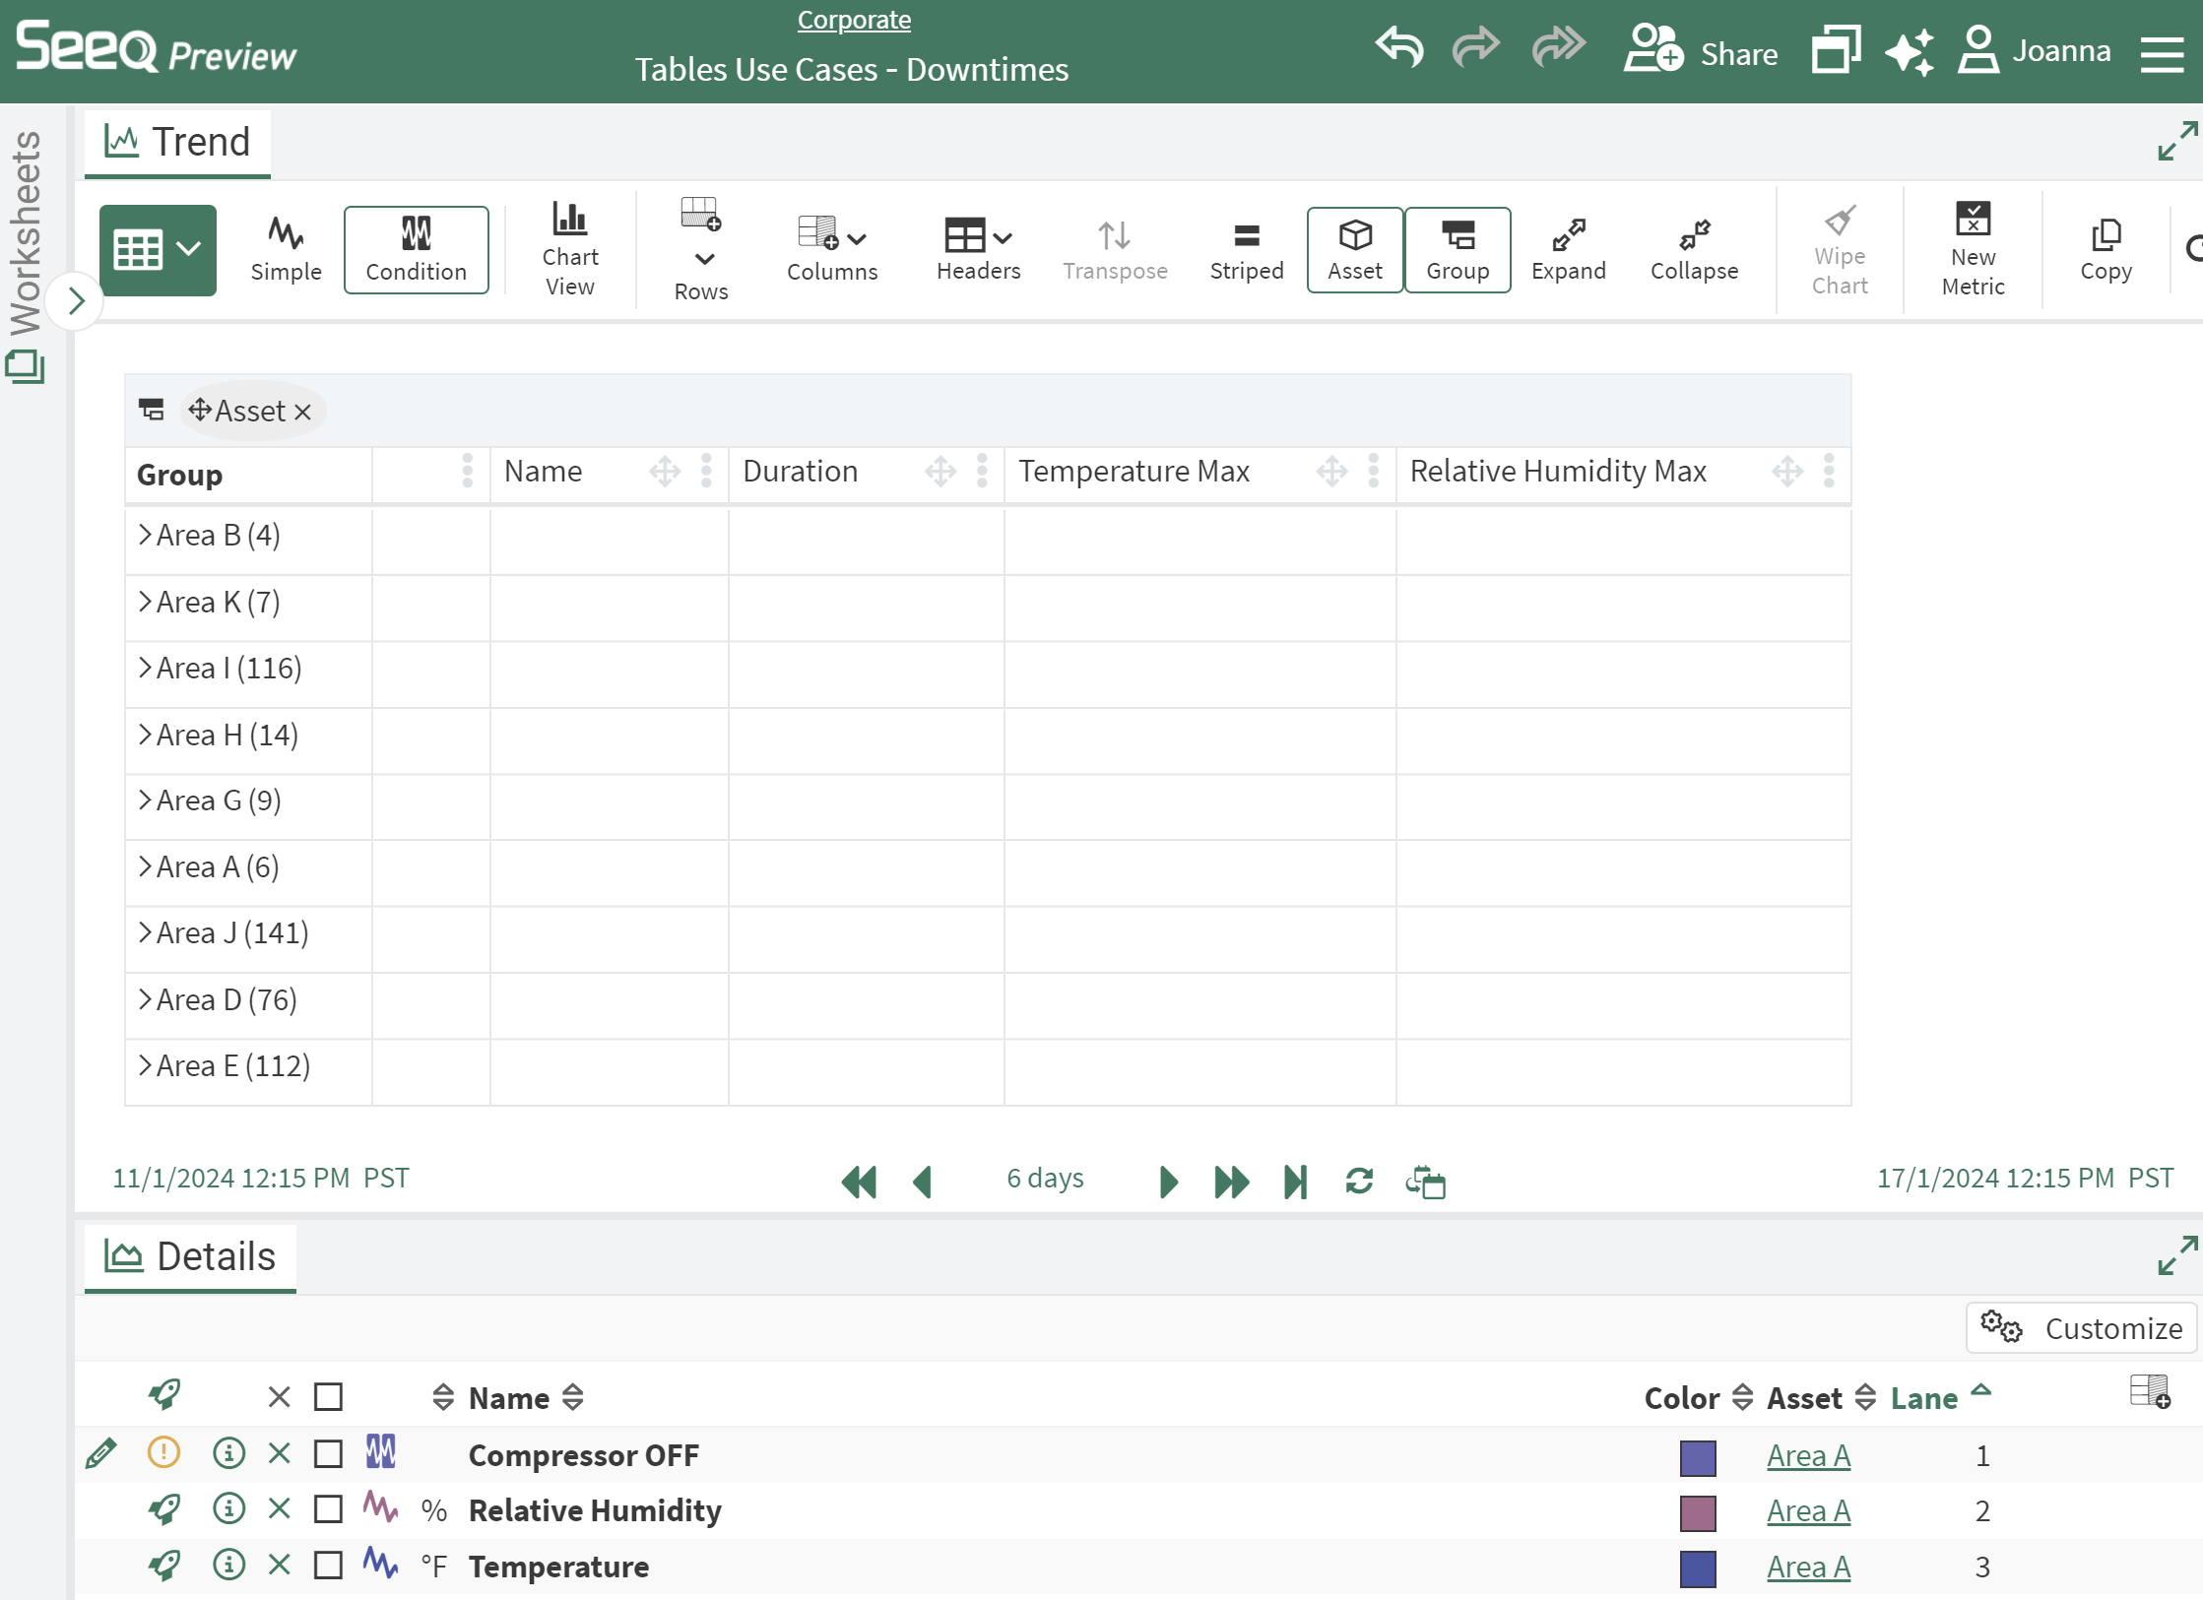Step back half a display range
Viewport: 2203px width, 1600px height.
(x=923, y=1182)
